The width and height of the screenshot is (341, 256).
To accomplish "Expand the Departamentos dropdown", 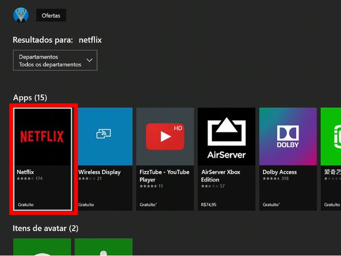I will (x=55, y=61).
